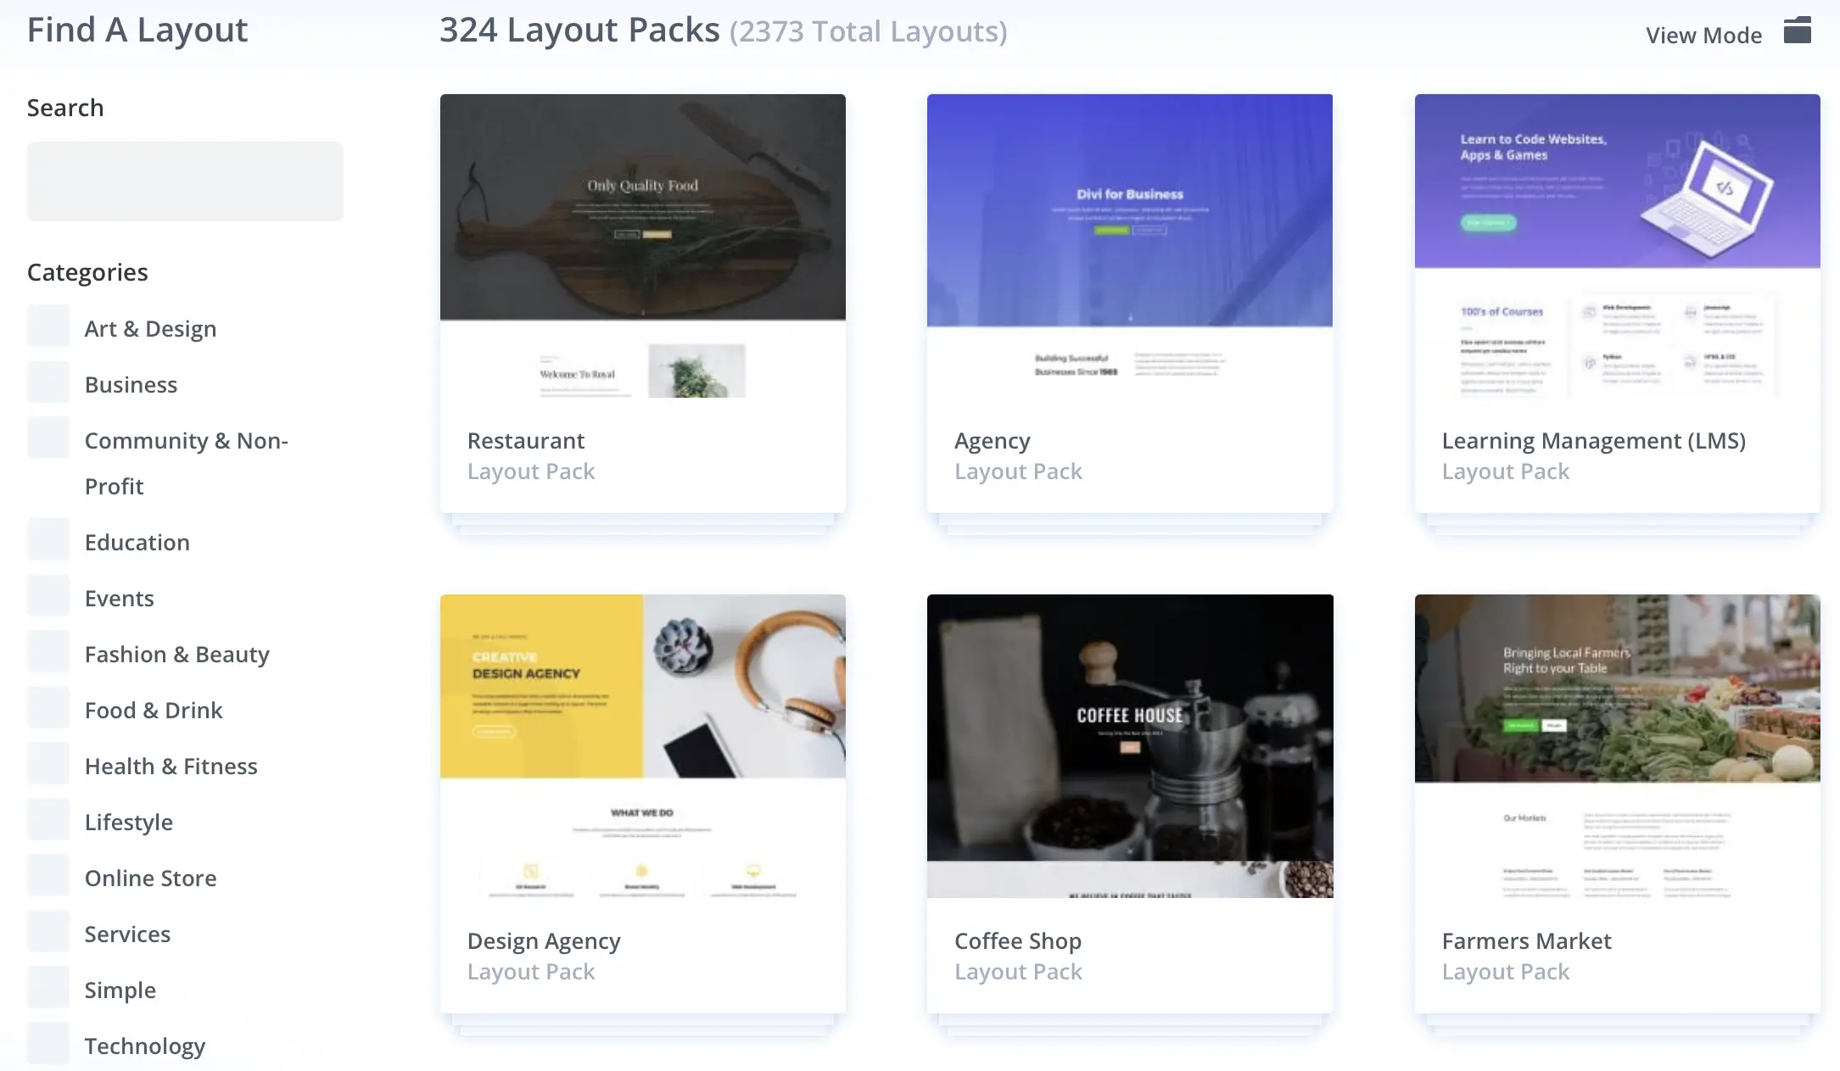The height and width of the screenshot is (1071, 1840).
Task: Select the Business category menu item
Action: [130, 384]
